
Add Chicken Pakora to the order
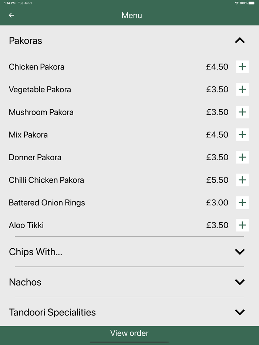242,67
